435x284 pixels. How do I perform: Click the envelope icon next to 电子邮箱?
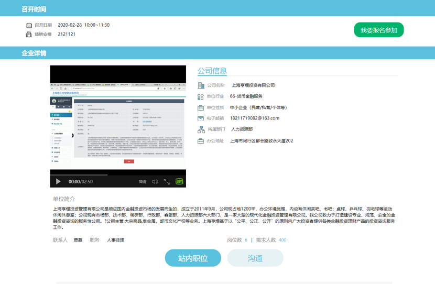click(201, 118)
